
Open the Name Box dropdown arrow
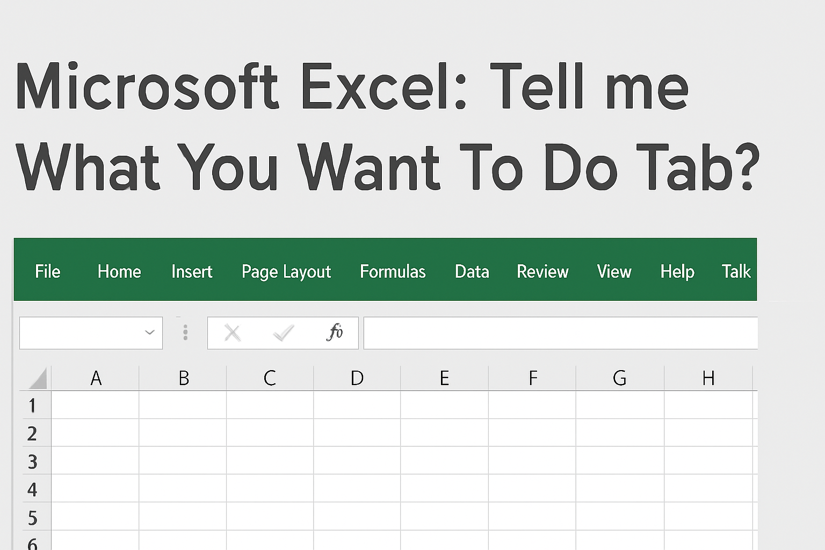[149, 333]
